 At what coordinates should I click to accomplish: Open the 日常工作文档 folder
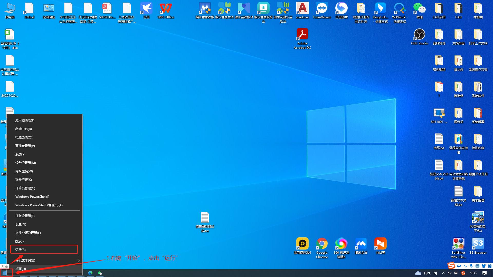point(478,37)
